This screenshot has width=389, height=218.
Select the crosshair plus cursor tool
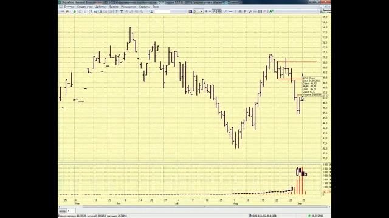[206, 12]
